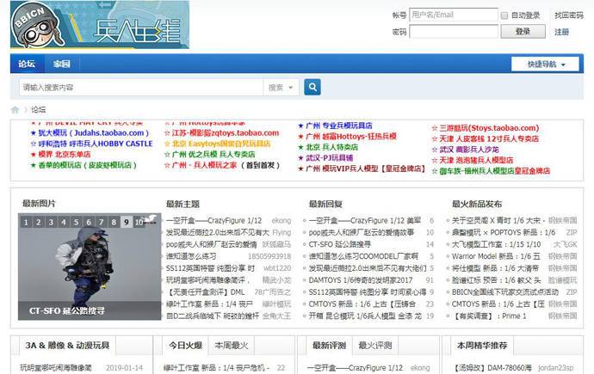Click the home icon in breadcrumb
This screenshot has height=374, width=594.
(15, 110)
